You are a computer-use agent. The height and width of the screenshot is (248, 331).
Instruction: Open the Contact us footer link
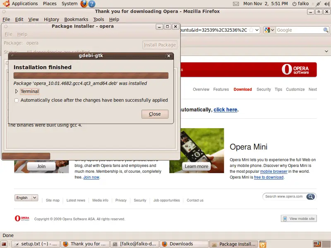click(x=195, y=200)
